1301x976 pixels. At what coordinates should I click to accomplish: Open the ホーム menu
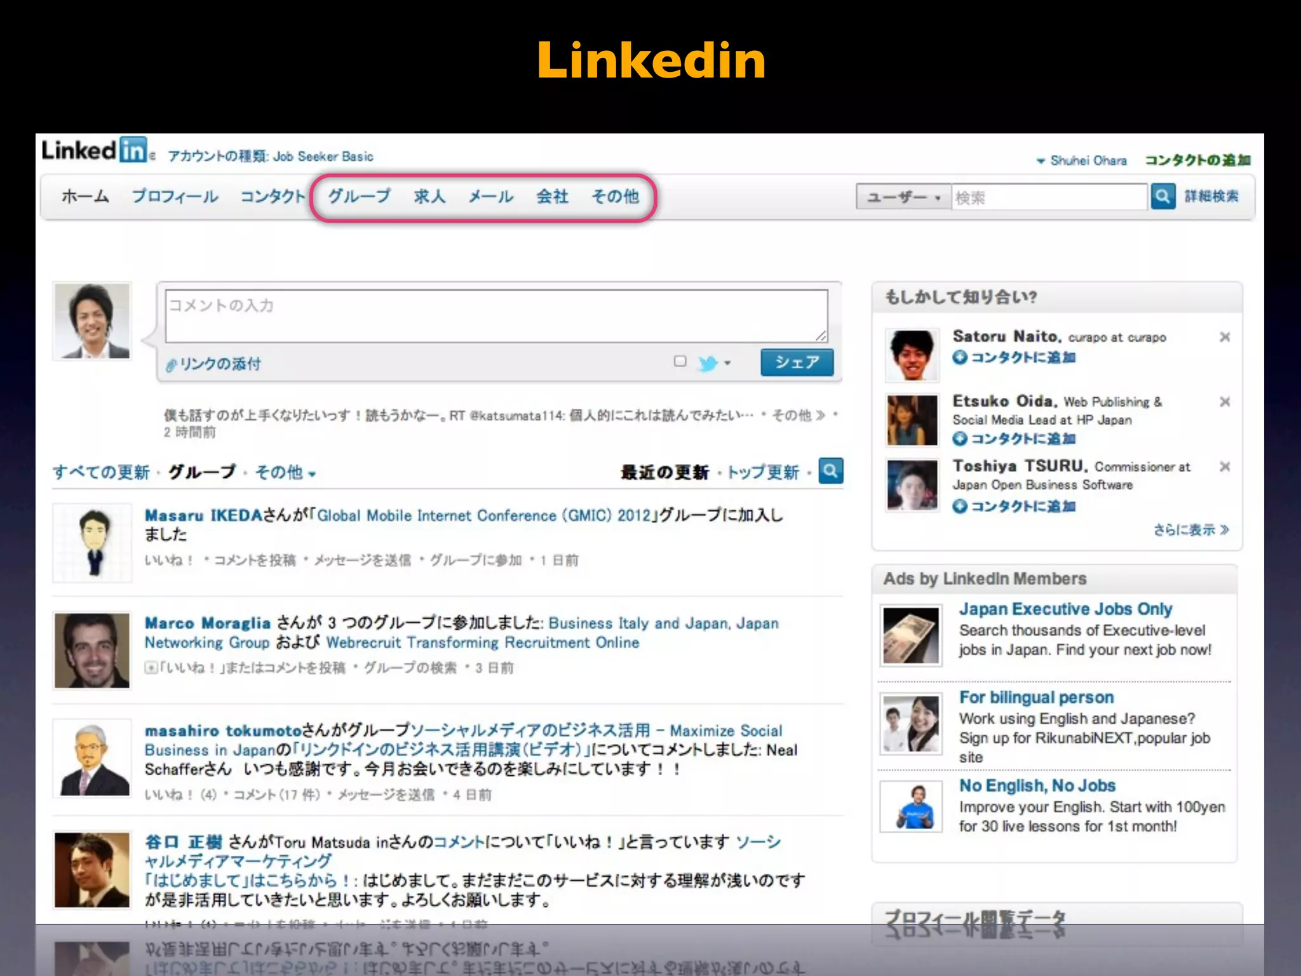click(85, 196)
